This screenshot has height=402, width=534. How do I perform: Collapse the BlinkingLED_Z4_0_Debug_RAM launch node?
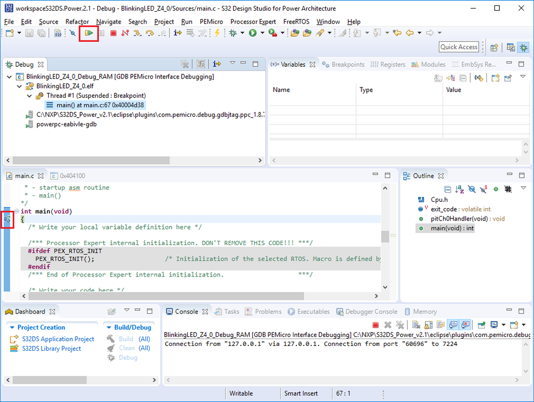click(x=9, y=77)
